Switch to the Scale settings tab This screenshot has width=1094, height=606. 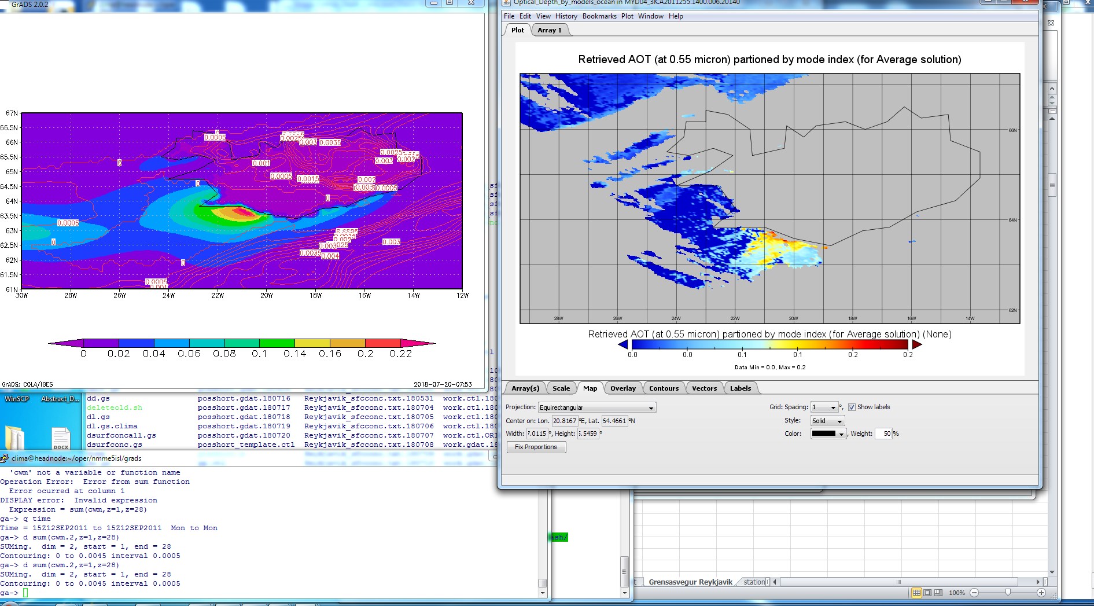pos(561,388)
